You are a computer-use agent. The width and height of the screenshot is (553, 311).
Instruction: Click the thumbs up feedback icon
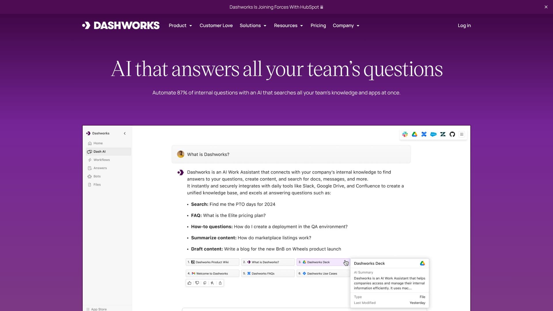189,283
